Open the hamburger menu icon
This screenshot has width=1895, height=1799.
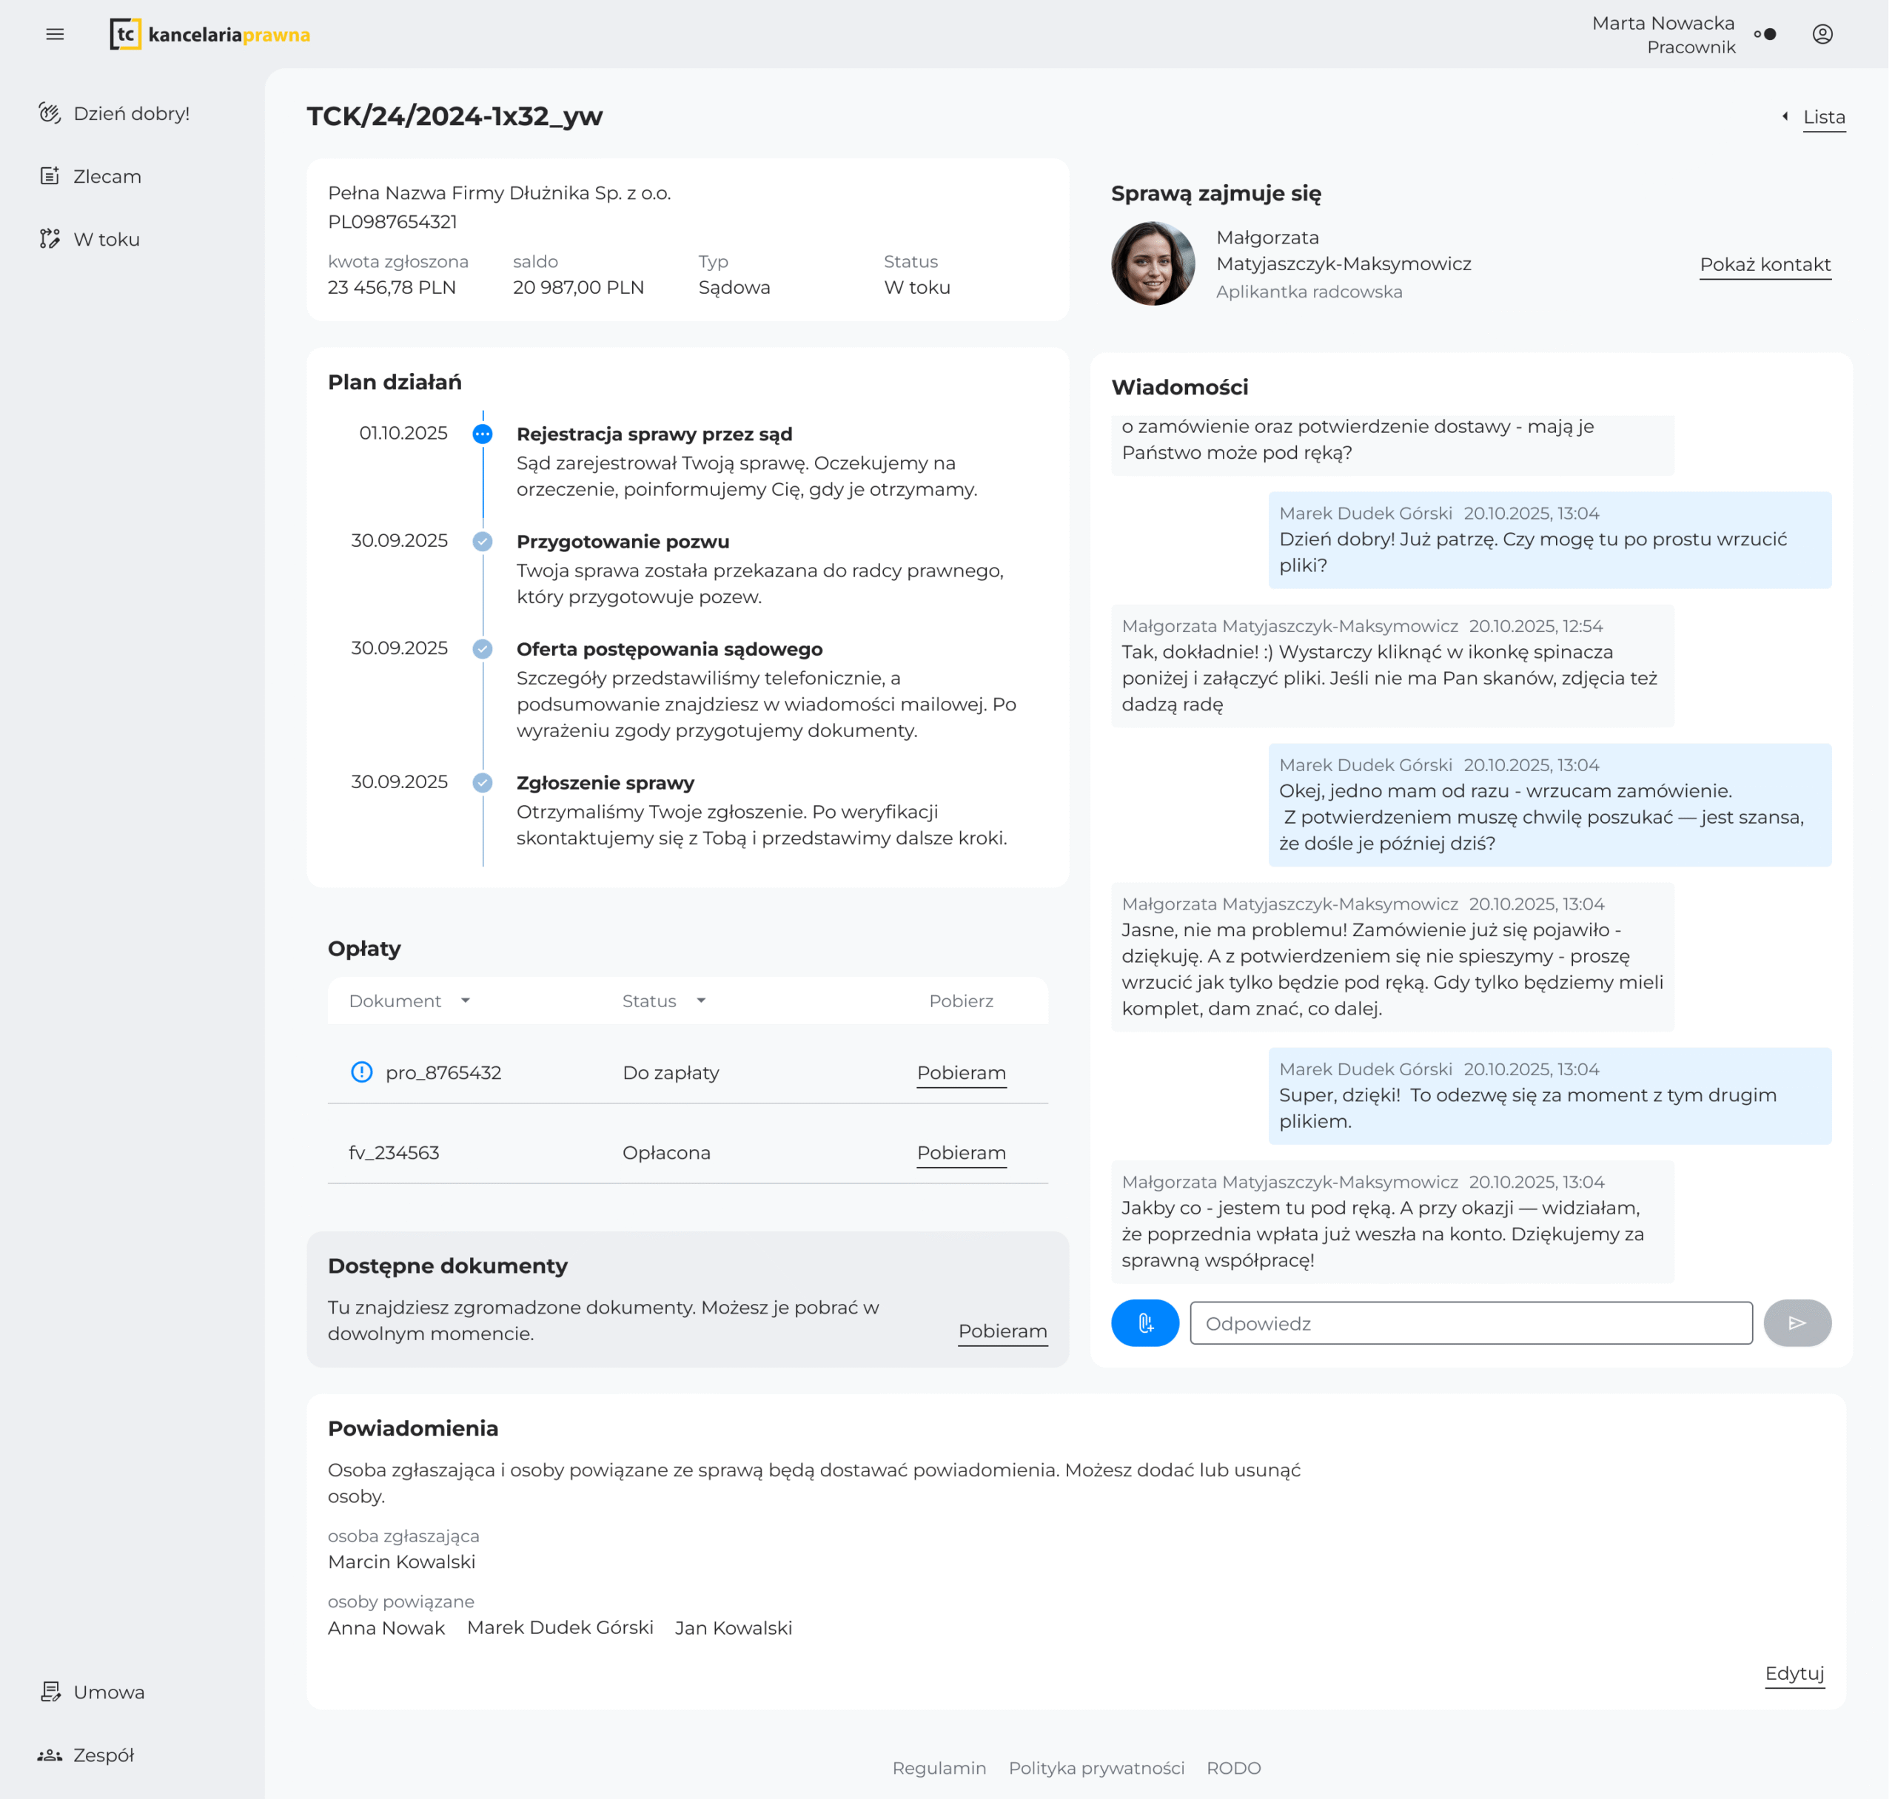point(55,35)
